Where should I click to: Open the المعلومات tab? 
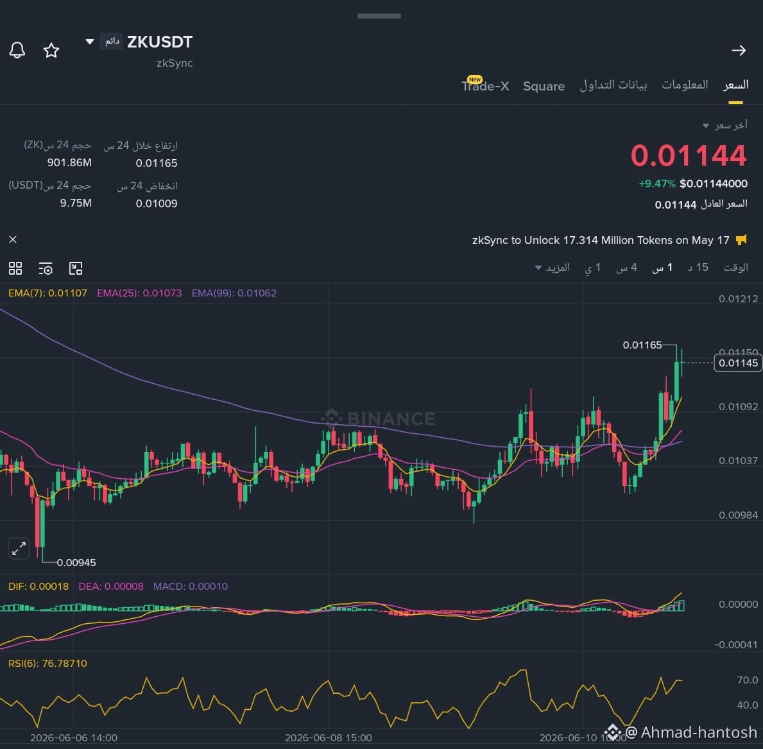[x=685, y=85]
